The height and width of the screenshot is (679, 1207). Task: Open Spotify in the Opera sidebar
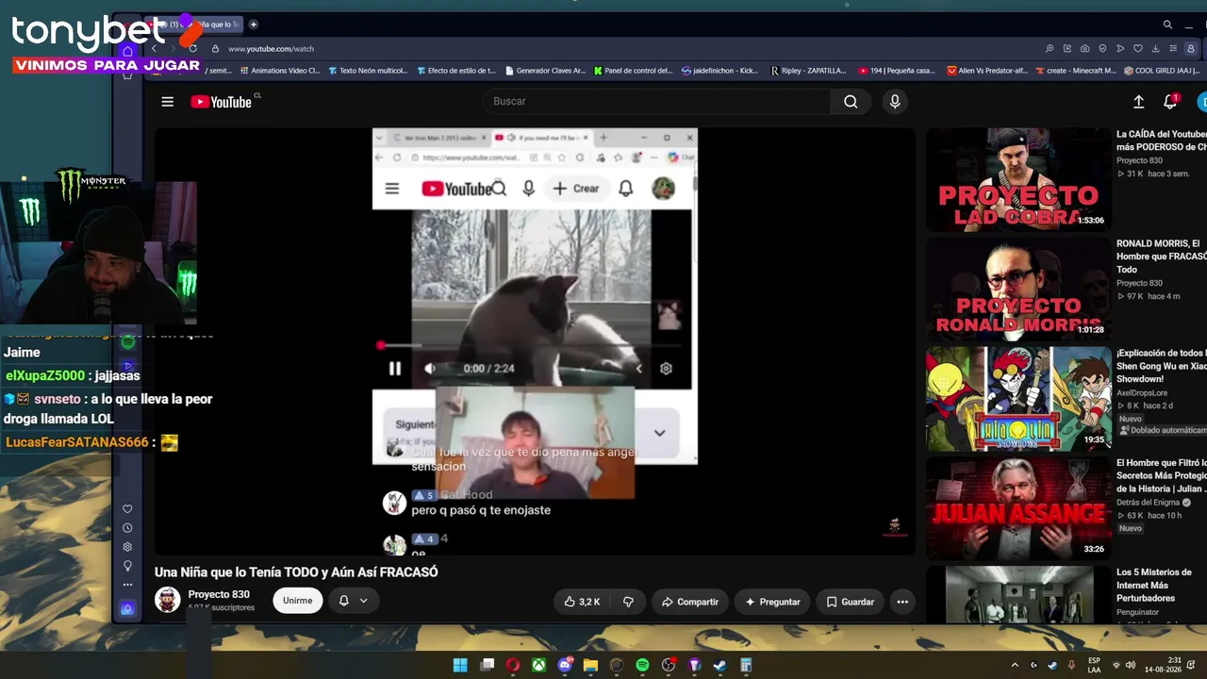(127, 341)
